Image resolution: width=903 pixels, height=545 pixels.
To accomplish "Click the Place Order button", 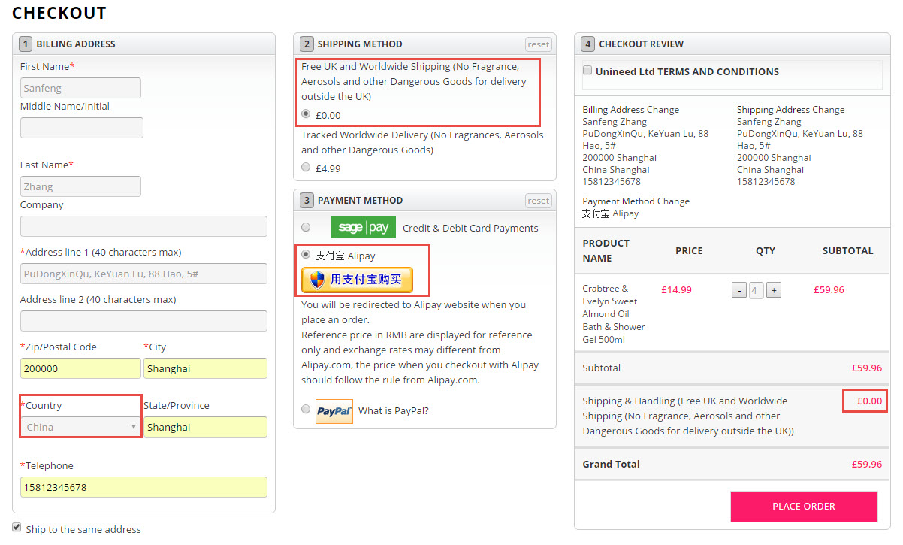I will (804, 507).
